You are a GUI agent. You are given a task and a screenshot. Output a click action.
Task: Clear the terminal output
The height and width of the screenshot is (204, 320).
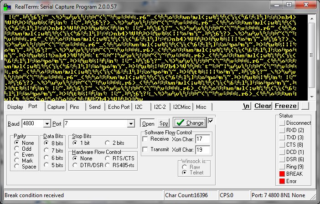pos(263,106)
